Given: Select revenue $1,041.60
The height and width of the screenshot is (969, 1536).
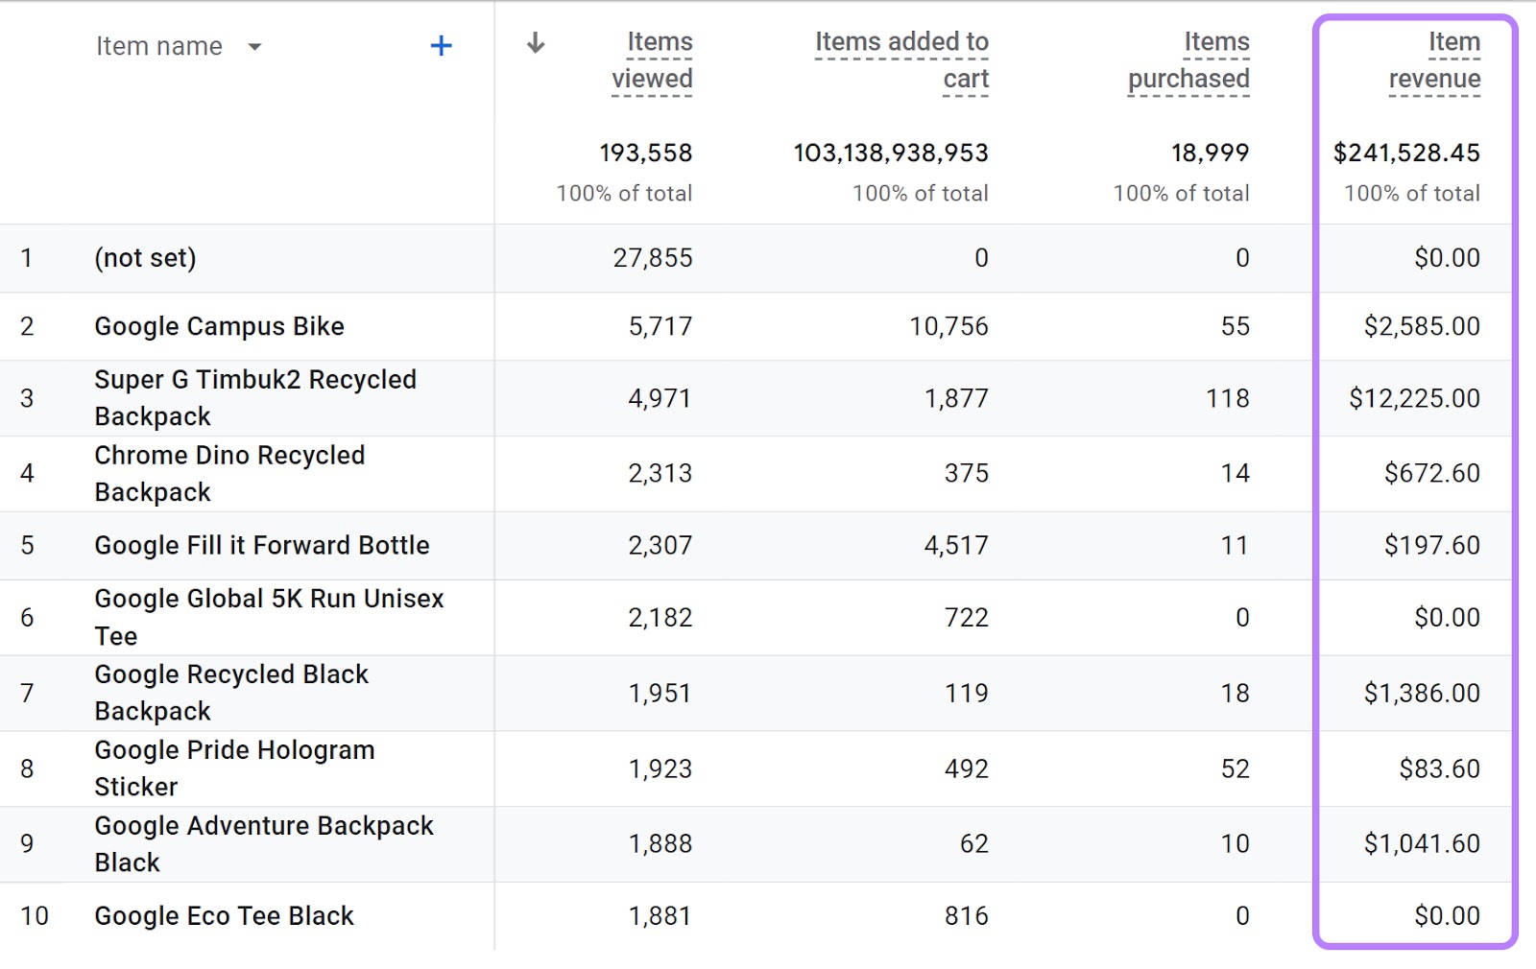Looking at the screenshot, I should tap(1422, 843).
